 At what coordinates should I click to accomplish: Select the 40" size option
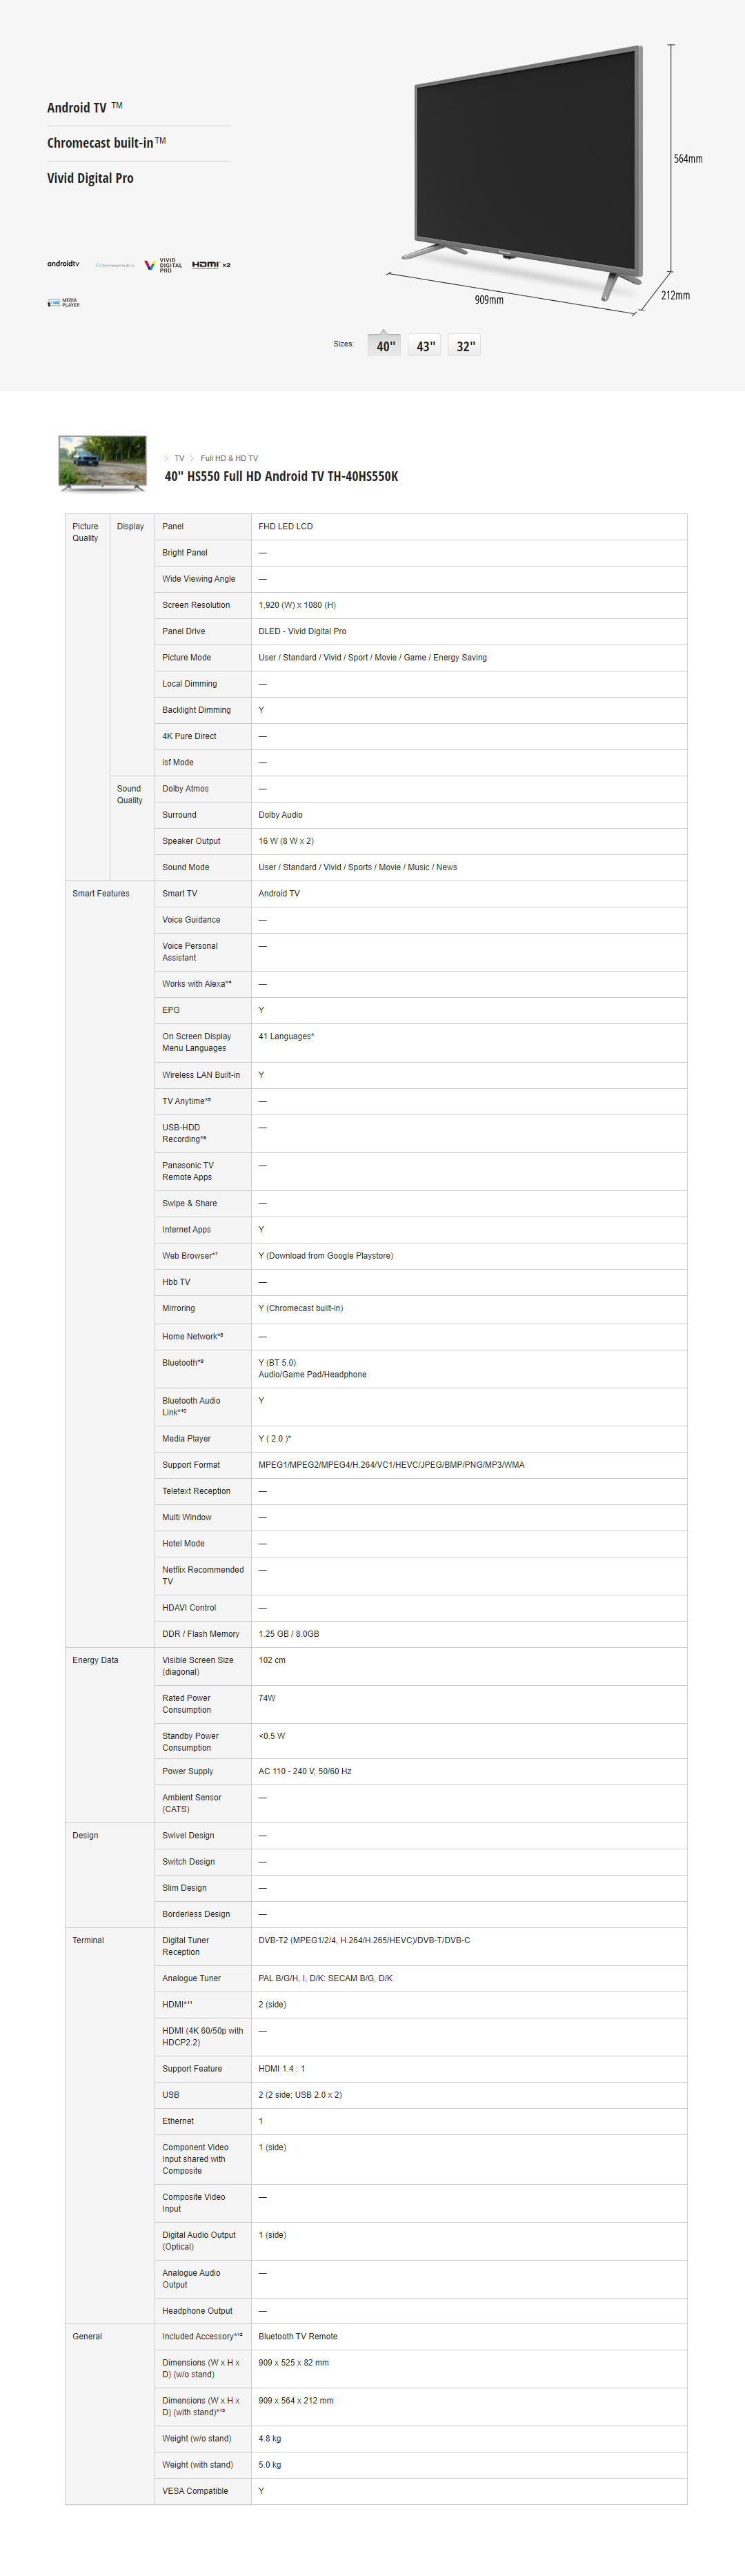[x=385, y=346]
